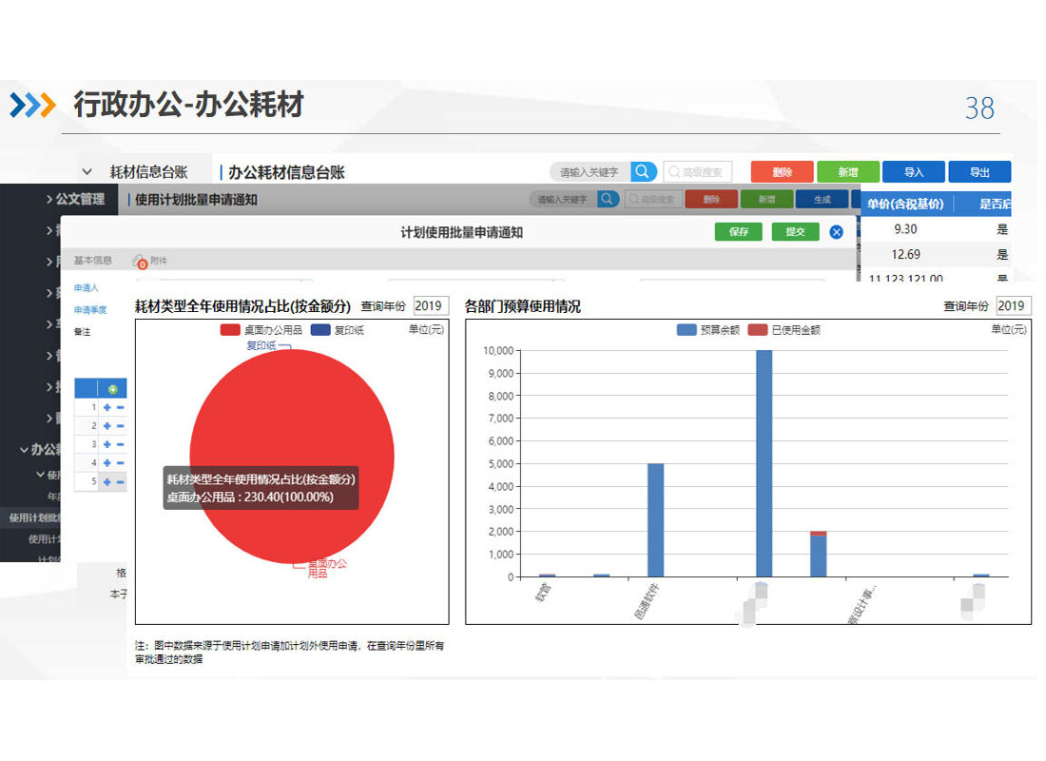Click the dimmed 新增 button in second toolbar
This screenshot has width=1046, height=761.
pos(766,199)
